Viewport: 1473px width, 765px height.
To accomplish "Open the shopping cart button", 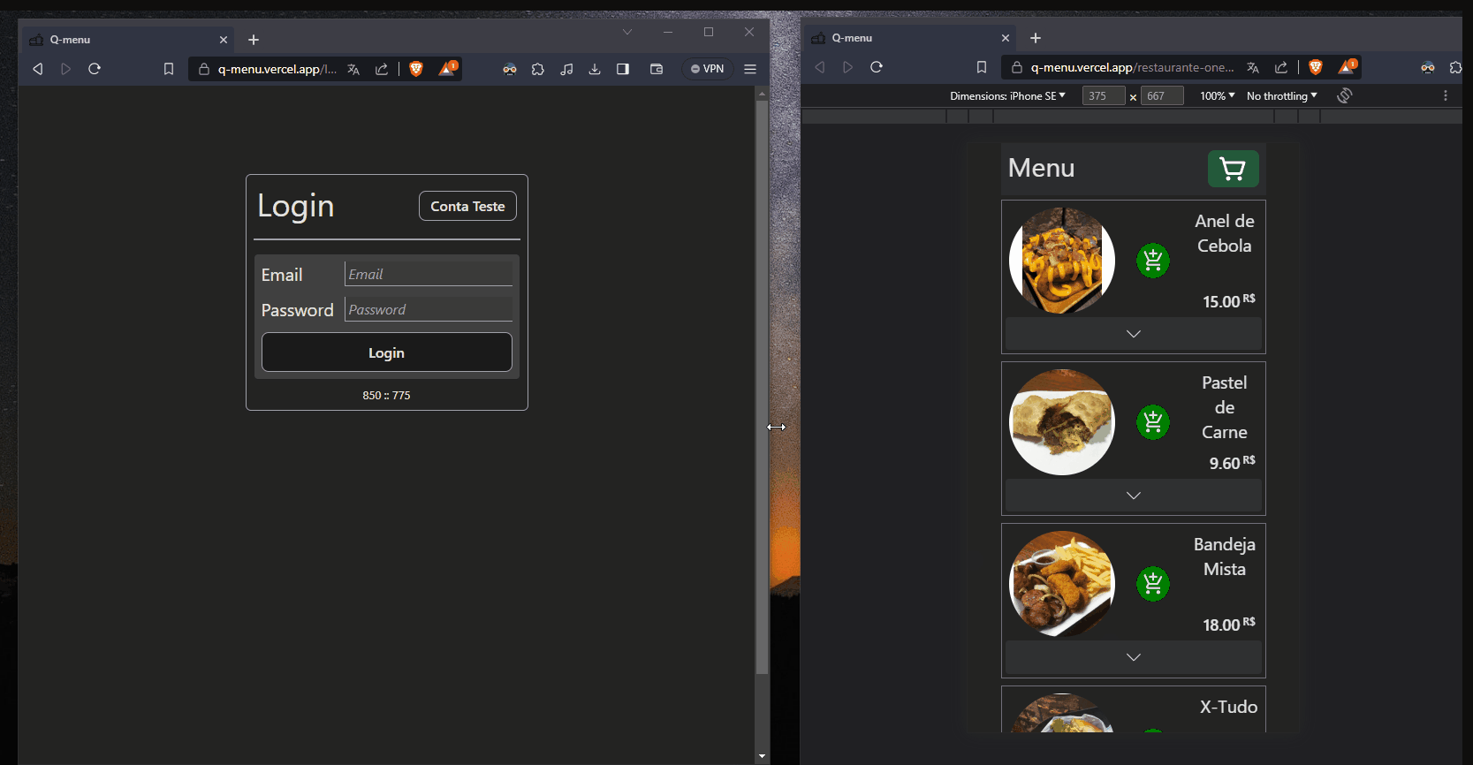I will coord(1233,168).
